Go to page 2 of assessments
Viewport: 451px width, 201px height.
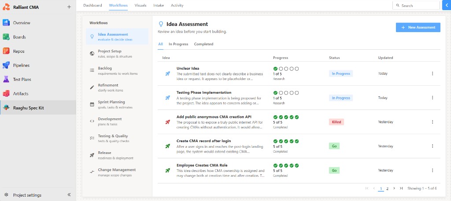[388, 189]
